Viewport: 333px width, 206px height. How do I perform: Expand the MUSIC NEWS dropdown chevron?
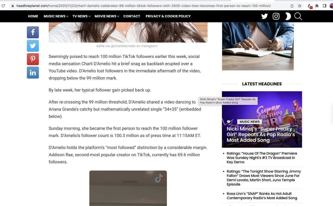pyautogui.click(x=67, y=16)
